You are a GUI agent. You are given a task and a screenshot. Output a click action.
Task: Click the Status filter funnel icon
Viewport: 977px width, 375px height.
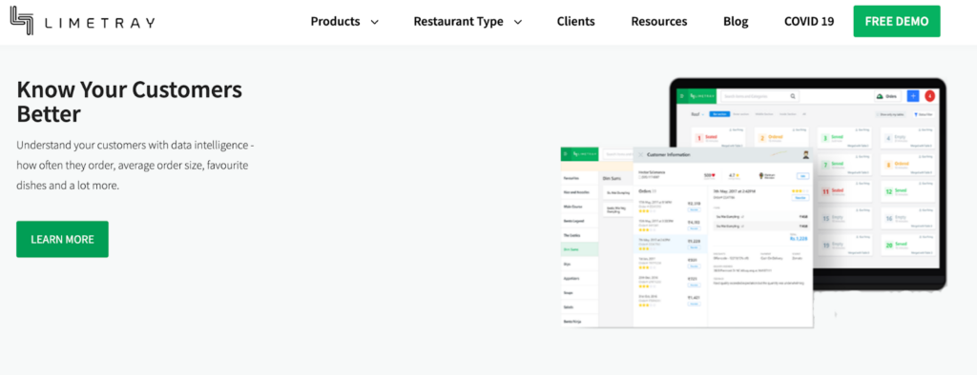click(916, 114)
